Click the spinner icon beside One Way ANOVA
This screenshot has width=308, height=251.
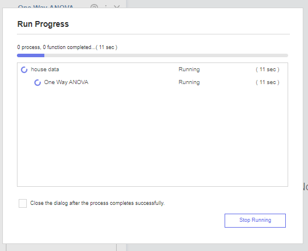[x=37, y=82]
